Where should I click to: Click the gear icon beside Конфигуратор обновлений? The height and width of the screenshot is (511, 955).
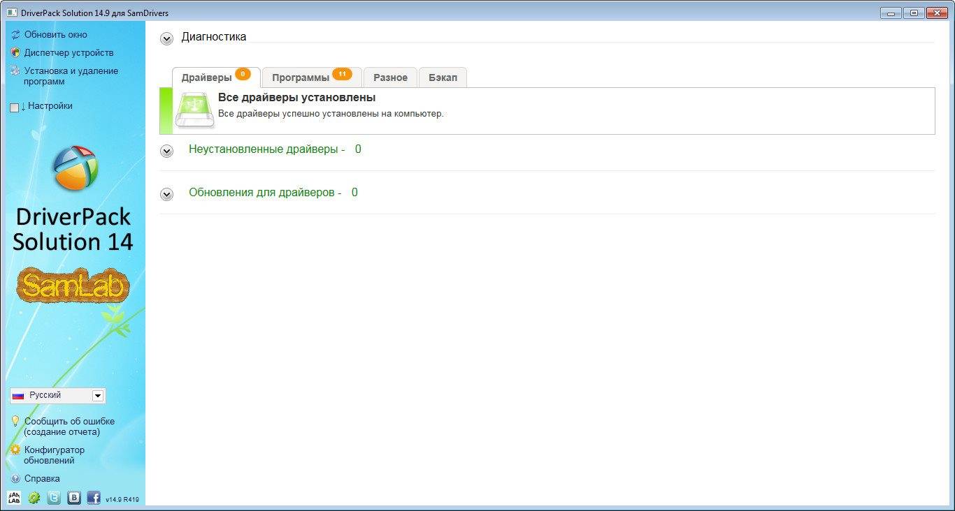15,450
